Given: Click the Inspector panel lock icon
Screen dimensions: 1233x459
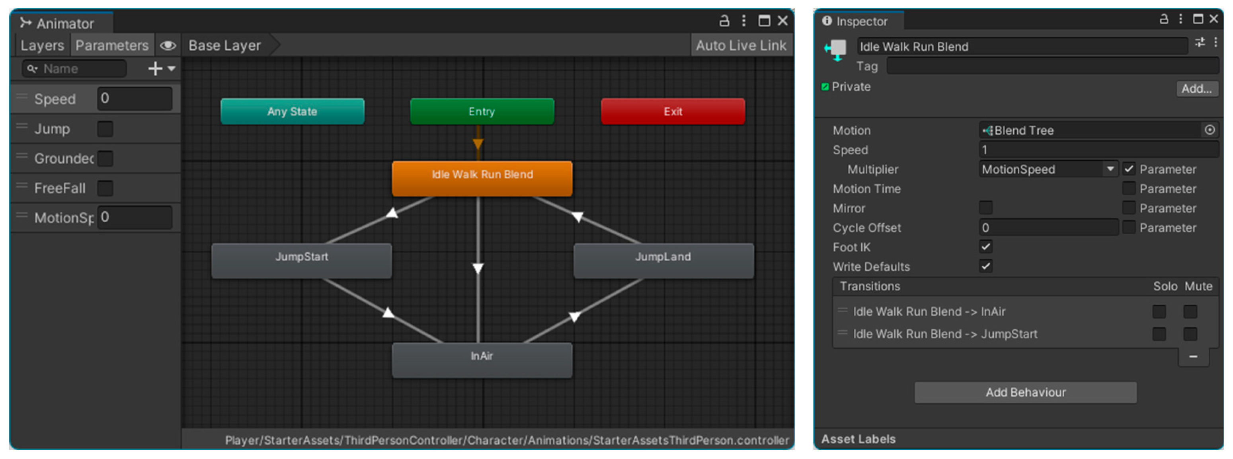Looking at the screenshot, I should pos(1164,19).
